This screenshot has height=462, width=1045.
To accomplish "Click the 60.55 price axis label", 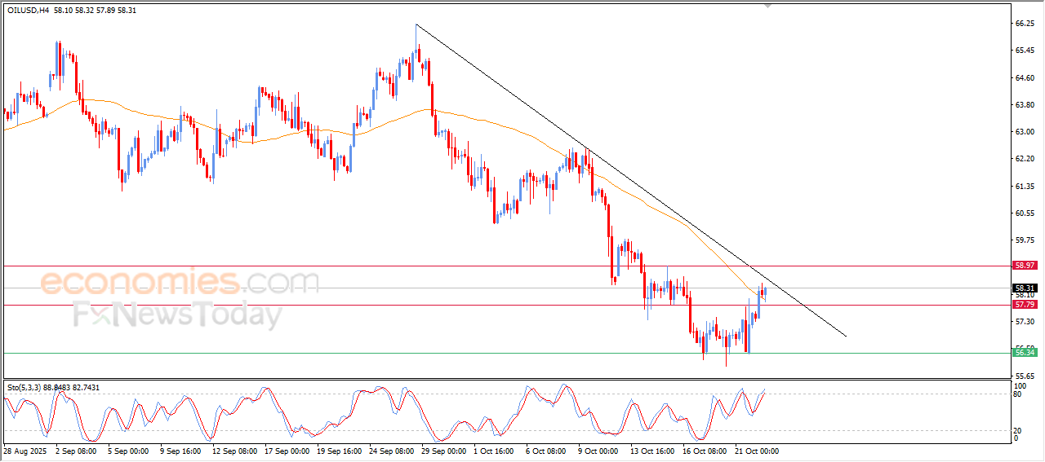I will (x=1025, y=213).
